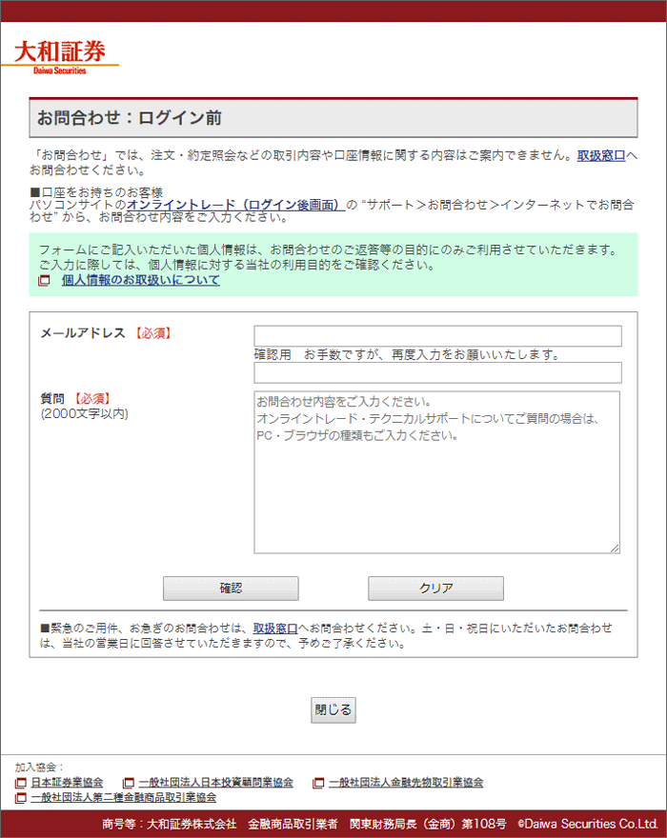Open オンライントレード（ログイン後画面）link
Viewport: 667px width, 838px height.
pos(236,205)
